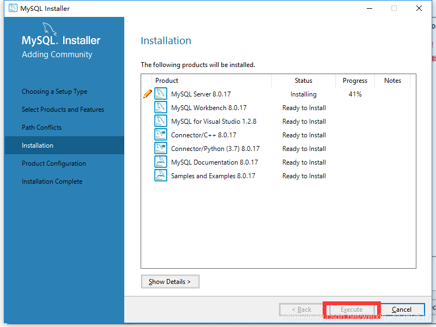Click the Status column header
The width and height of the screenshot is (436, 327).
pos(304,81)
